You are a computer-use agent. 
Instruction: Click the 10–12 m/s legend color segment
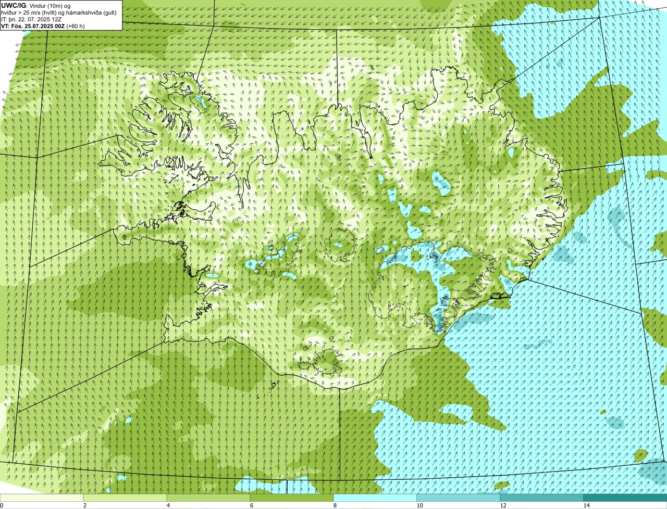tap(459, 498)
